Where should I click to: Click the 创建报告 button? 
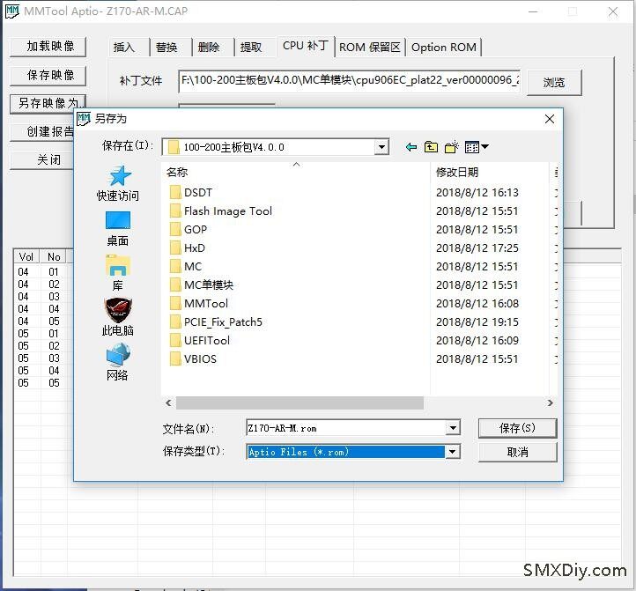click(x=42, y=131)
